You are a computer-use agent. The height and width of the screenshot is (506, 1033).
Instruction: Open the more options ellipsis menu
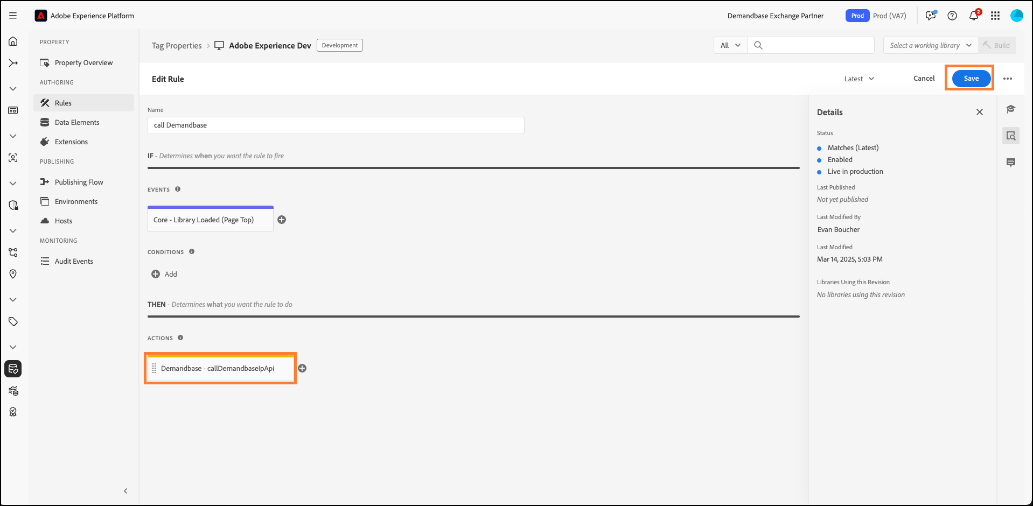pos(1008,79)
